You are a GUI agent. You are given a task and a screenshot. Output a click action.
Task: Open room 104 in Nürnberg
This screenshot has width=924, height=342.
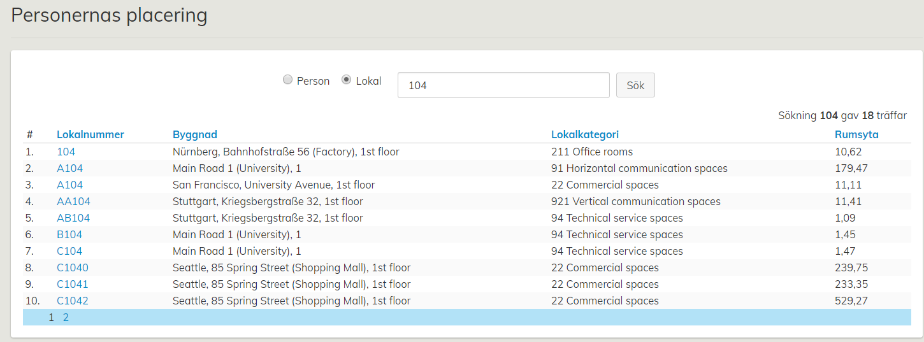[66, 152]
